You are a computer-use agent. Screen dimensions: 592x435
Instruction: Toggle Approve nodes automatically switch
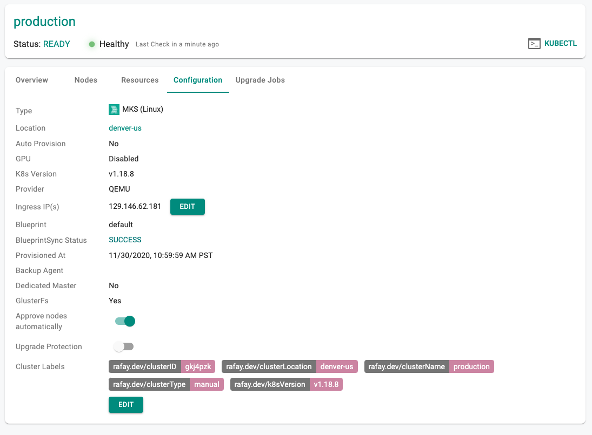(x=125, y=321)
